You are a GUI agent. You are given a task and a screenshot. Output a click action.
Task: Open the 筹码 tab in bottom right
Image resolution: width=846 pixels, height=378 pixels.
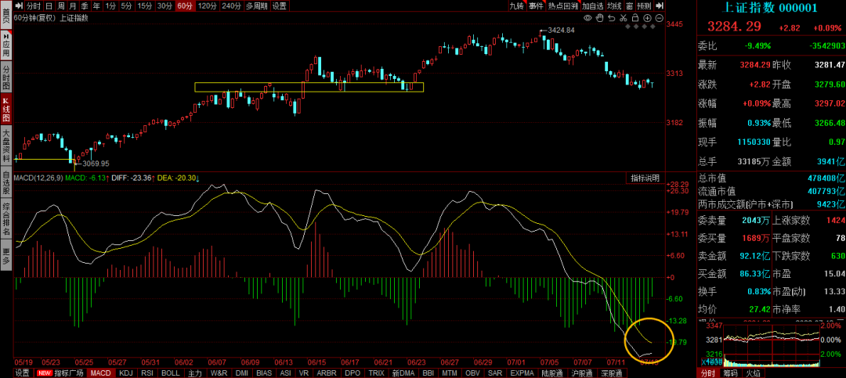click(731, 373)
